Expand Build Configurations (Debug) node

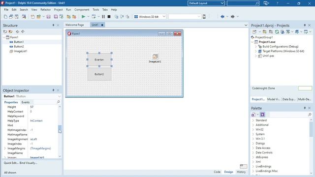(256, 47)
